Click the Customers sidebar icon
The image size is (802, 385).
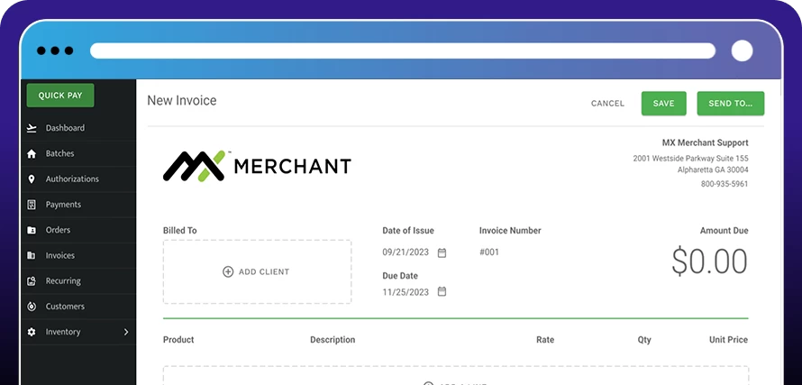point(32,307)
